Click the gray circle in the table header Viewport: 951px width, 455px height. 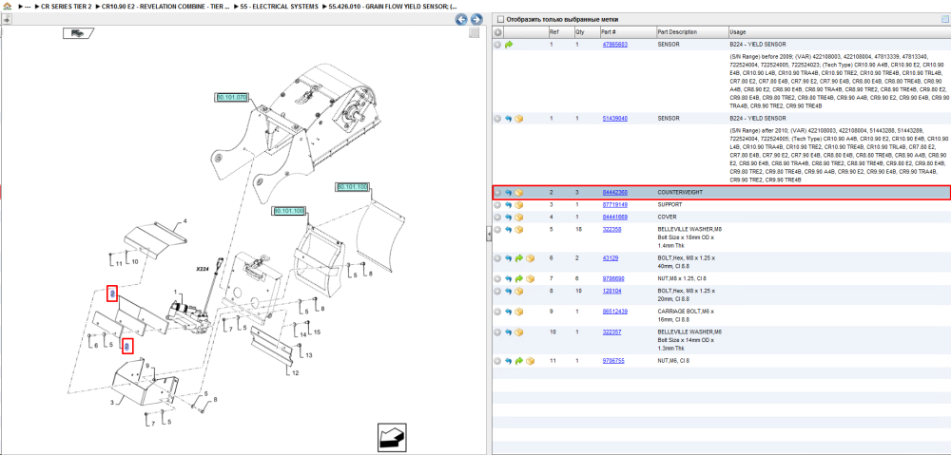[x=497, y=32]
